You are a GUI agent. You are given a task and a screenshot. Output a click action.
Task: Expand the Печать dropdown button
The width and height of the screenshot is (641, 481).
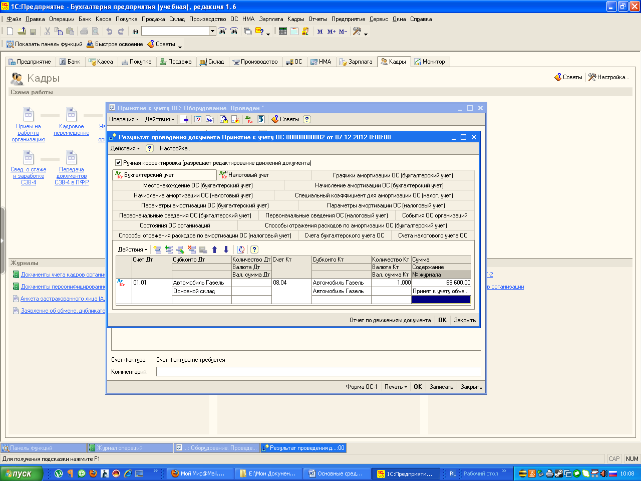396,387
